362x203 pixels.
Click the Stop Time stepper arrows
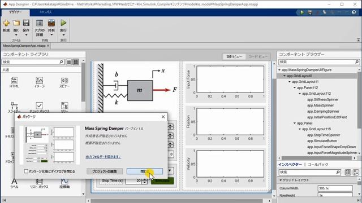[x=145, y=181]
